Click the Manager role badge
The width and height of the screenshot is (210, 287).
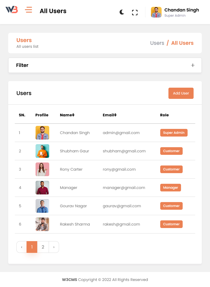(x=170, y=188)
